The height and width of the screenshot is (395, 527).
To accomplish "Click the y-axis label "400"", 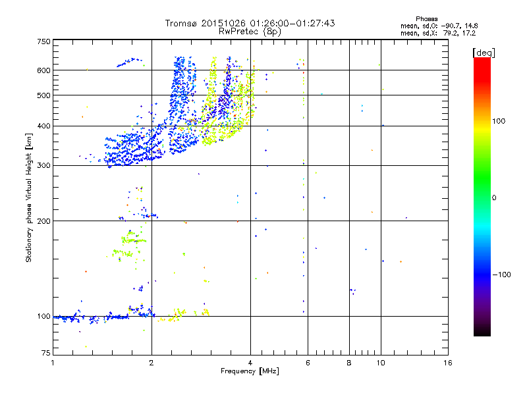I will point(44,126).
